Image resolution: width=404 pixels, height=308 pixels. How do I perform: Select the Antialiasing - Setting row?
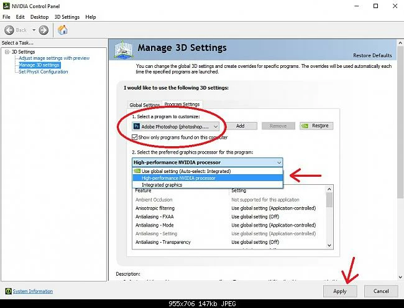click(x=229, y=234)
